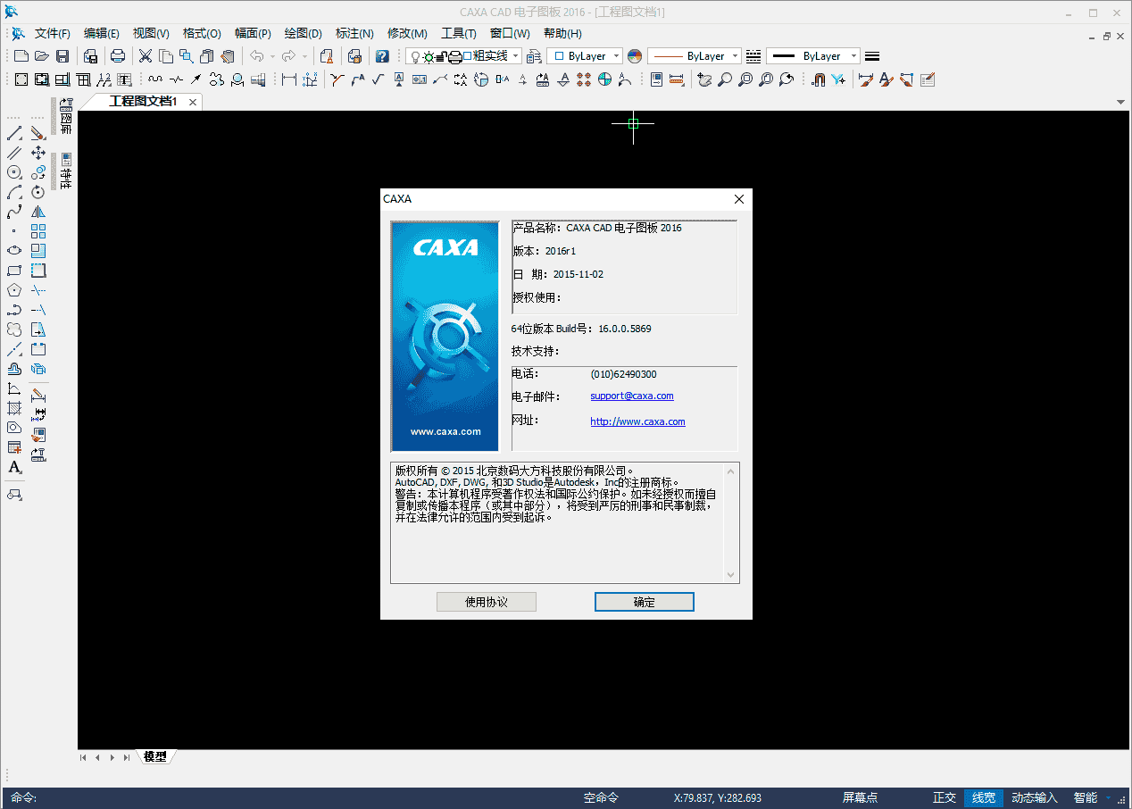Screen dimensions: 1132x809
Task: Enable 正交 orthogonal mode in status bar
Action: [943, 797]
